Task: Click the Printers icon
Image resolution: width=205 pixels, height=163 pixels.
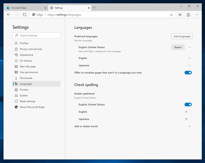Action: point(16,90)
